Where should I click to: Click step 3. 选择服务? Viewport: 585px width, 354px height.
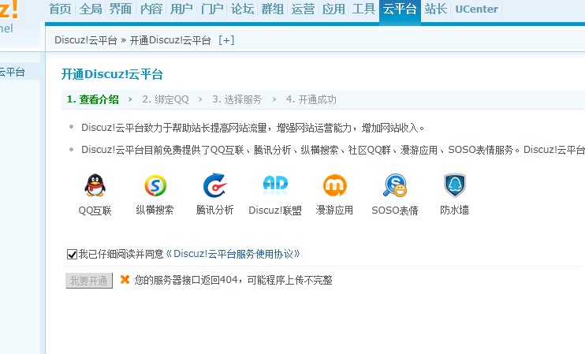coord(237,99)
